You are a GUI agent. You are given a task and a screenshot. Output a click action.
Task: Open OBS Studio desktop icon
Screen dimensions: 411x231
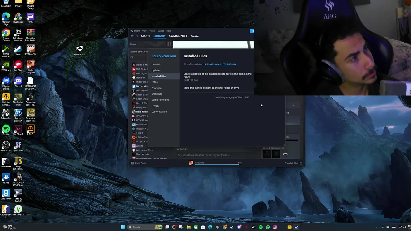coord(6,146)
